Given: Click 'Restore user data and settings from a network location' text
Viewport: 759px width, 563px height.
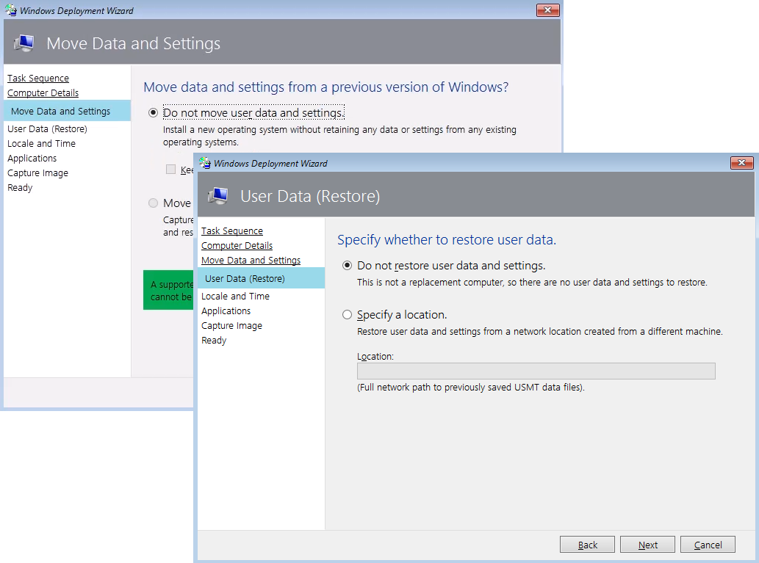Looking at the screenshot, I should [540, 332].
